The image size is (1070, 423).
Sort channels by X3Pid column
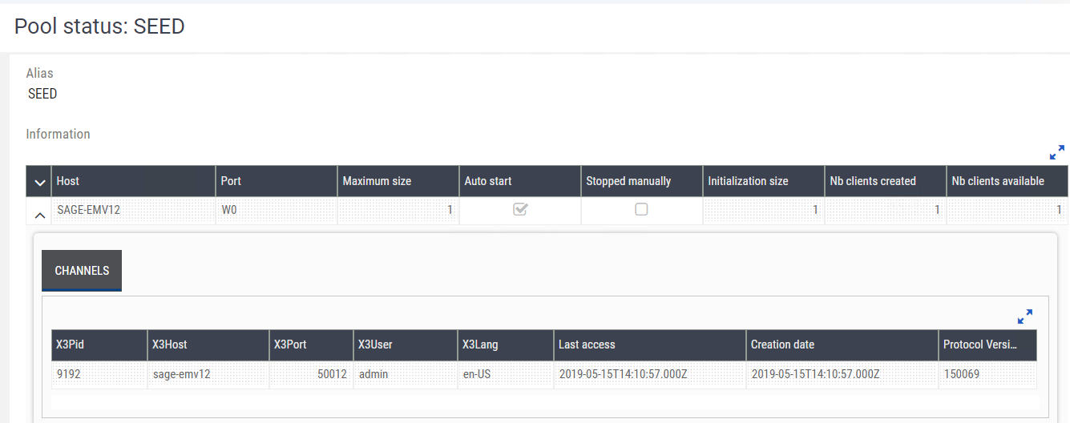pyautogui.click(x=99, y=344)
